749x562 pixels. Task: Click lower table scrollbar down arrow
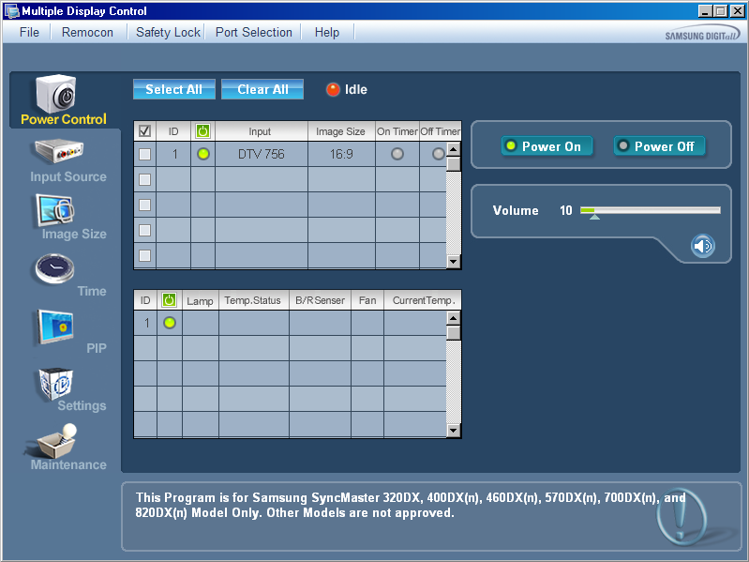coord(454,431)
